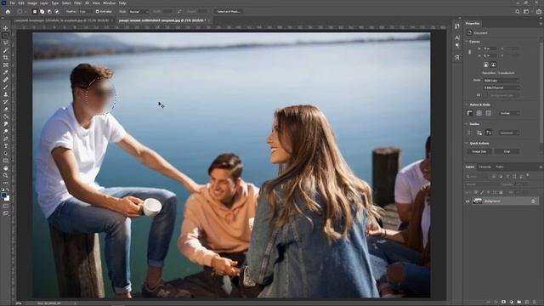
Task: Choose Subtract from selection mode icon
Action: [49, 11]
